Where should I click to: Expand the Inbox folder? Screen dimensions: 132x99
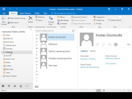[x=2, y=35]
